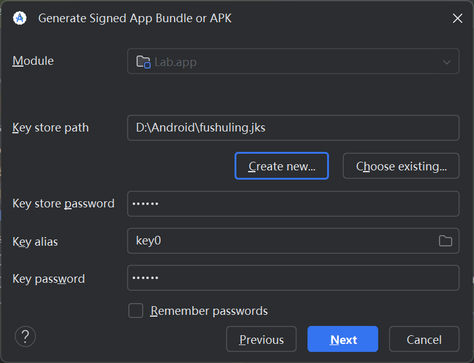Open help with the question mark icon
474x363 pixels.
(25, 336)
